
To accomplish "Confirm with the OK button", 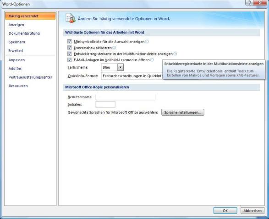I will (x=225, y=211).
